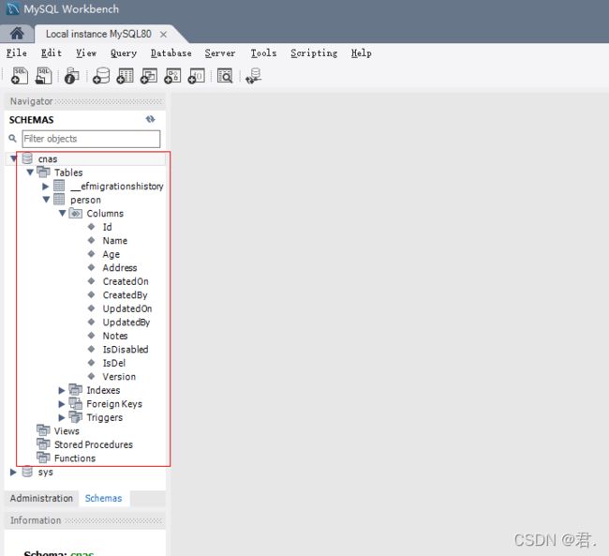Collapse the person table node
The width and height of the screenshot is (609, 556).
pos(46,200)
